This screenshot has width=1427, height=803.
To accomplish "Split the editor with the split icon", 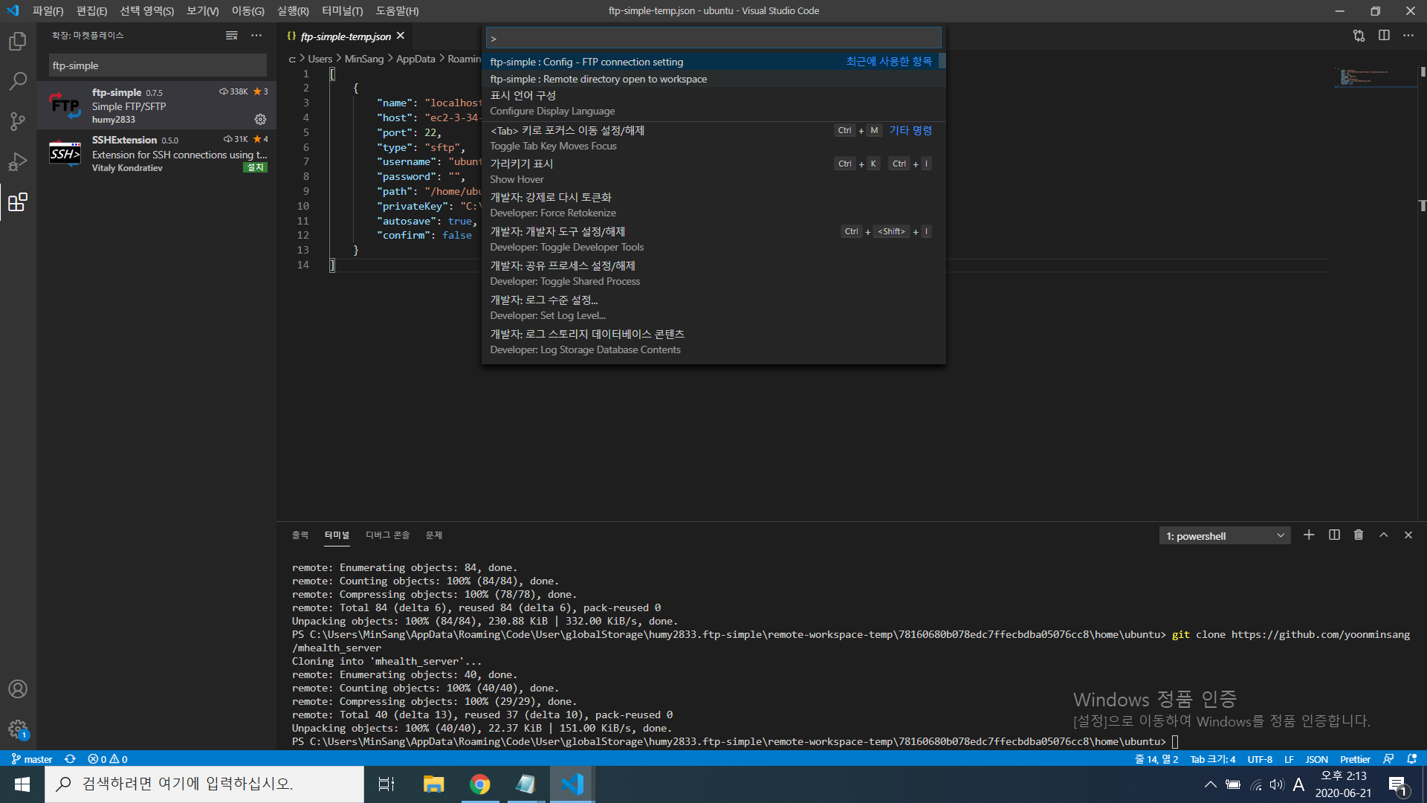I will click(x=1384, y=36).
